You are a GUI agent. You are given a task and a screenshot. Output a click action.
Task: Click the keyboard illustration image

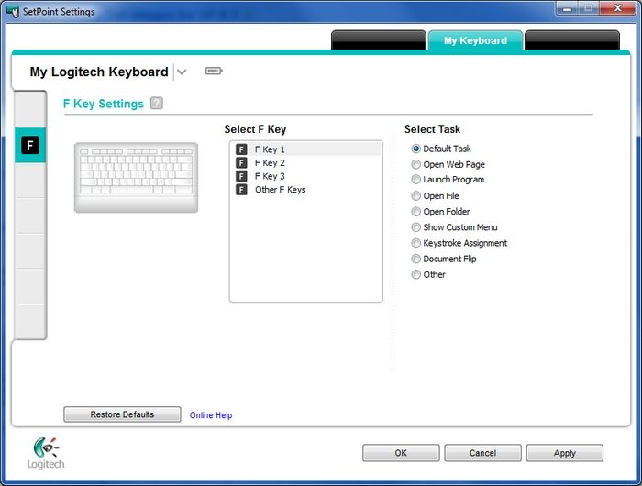click(x=136, y=177)
